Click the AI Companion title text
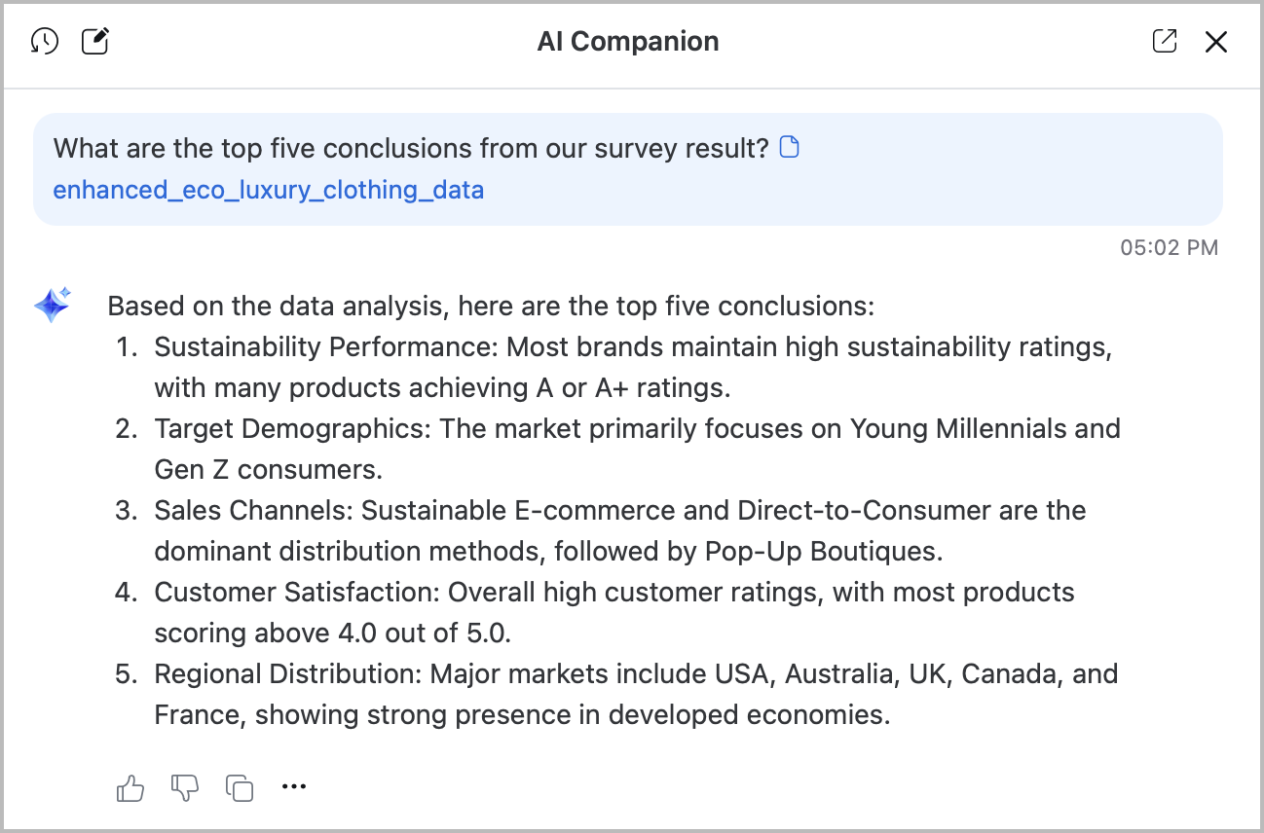The width and height of the screenshot is (1264, 833). tap(628, 42)
